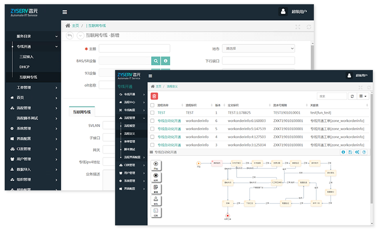The image size is (378, 231).
Task: Click the help question icon in workflow header
Action: 364,152
